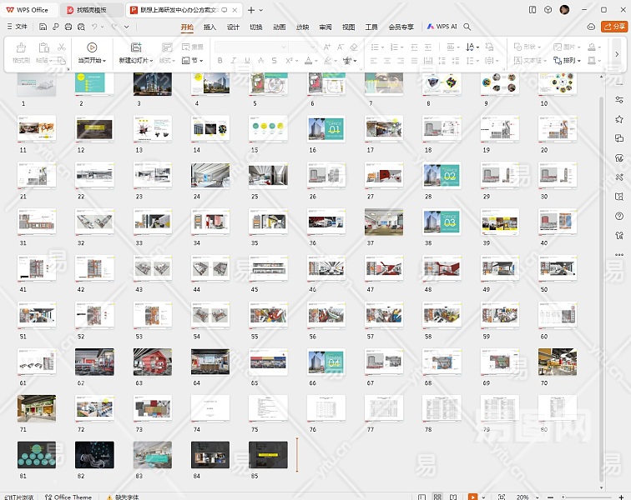This screenshot has height=500, width=631.
Task: Click the 缺失字体 missing fonts notice
Action: 127,497
